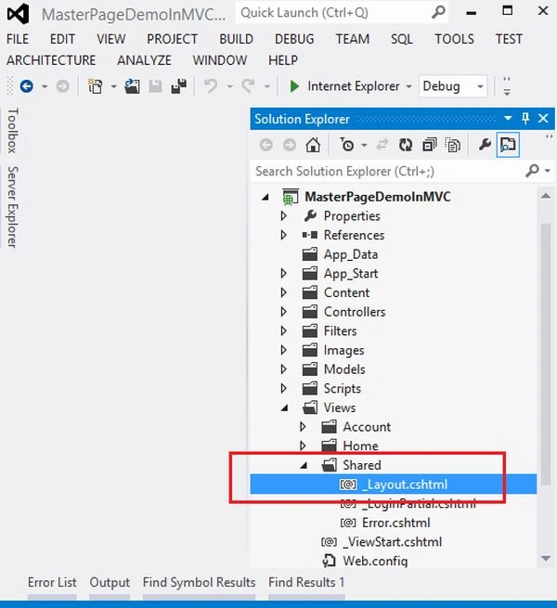Click the Save All toolbar icon

pos(179,86)
